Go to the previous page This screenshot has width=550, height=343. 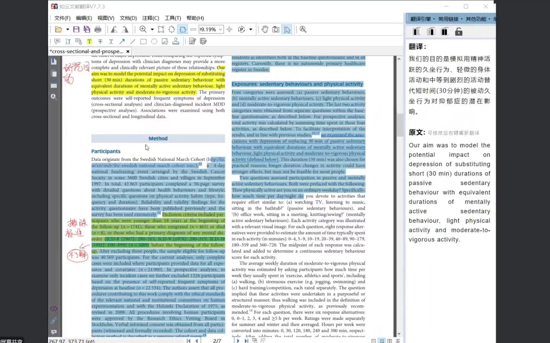[x=196, y=340]
